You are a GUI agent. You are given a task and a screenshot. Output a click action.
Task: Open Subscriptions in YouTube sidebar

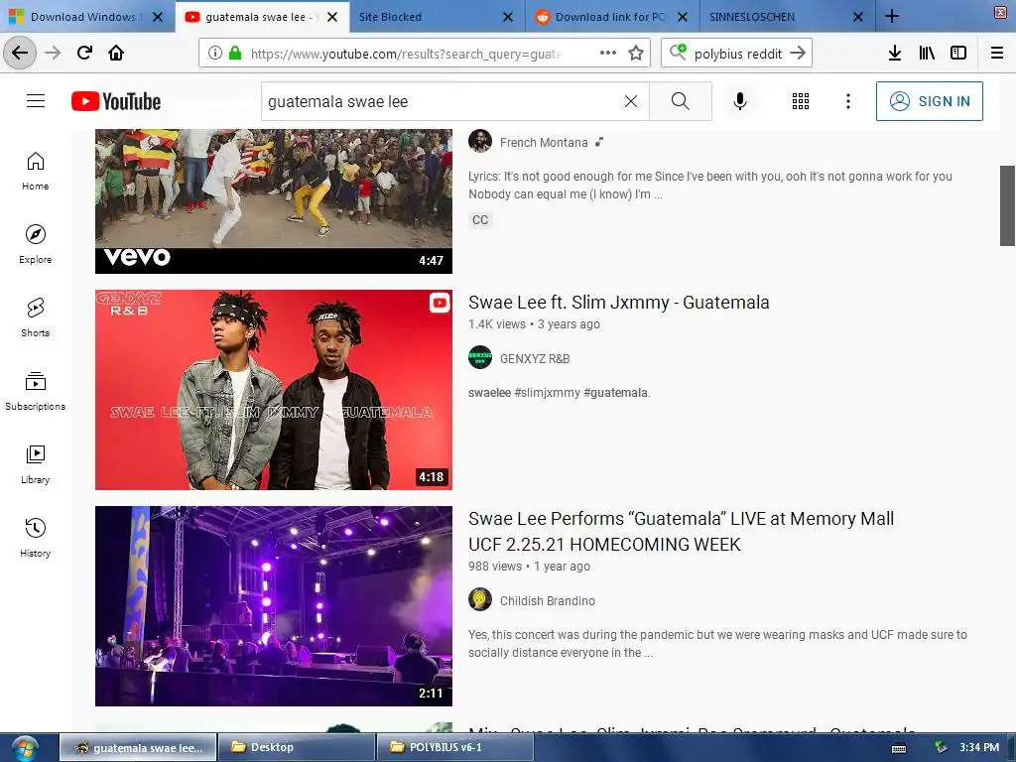[x=35, y=391]
